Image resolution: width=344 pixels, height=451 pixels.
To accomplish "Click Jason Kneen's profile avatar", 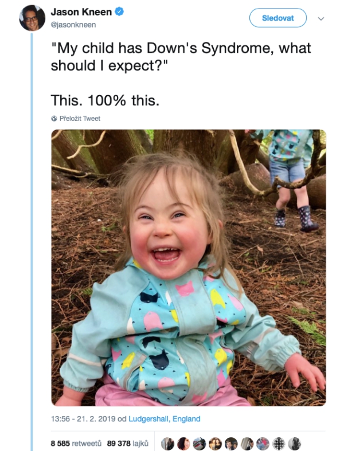I will (x=32, y=18).
